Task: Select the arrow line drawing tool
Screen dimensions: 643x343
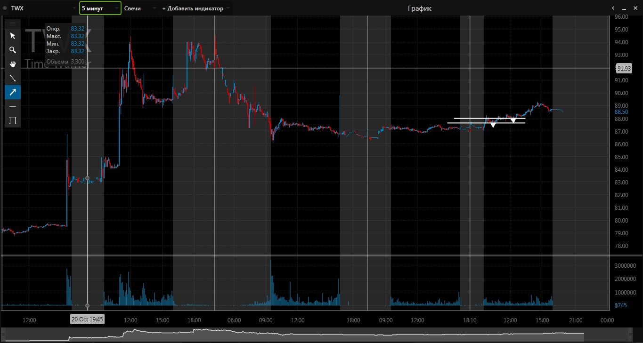Action: [13, 92]
